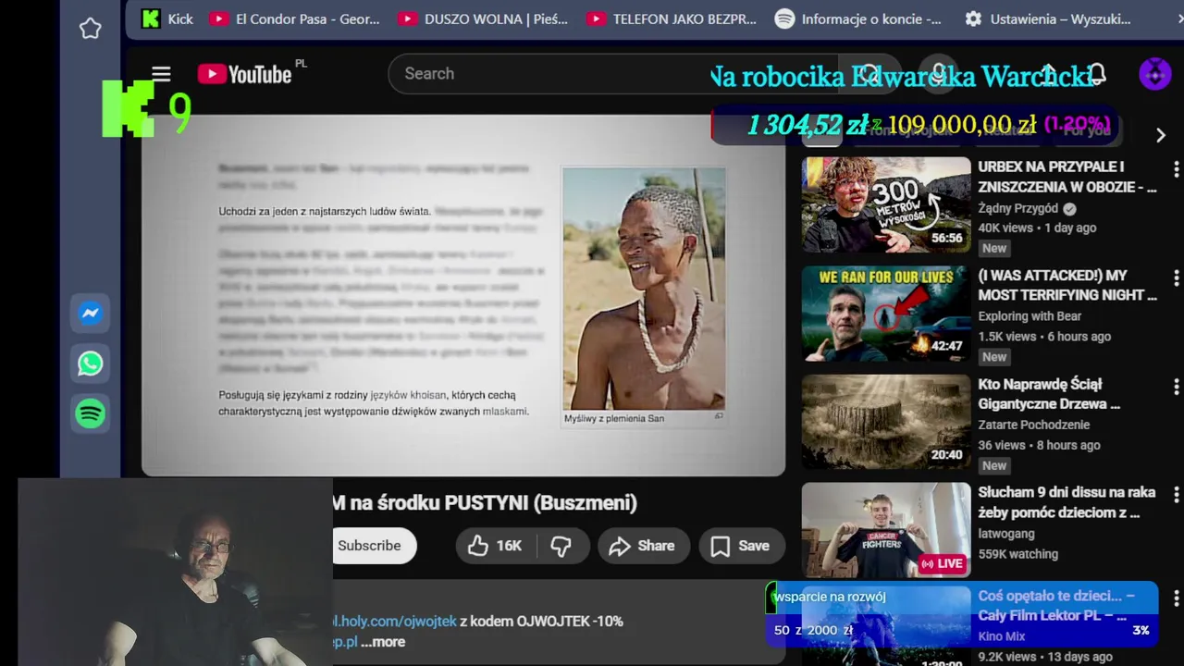Open Spotify from the browser sidebar
This screenshot has width=1184, height=666.
coord(90,413)
